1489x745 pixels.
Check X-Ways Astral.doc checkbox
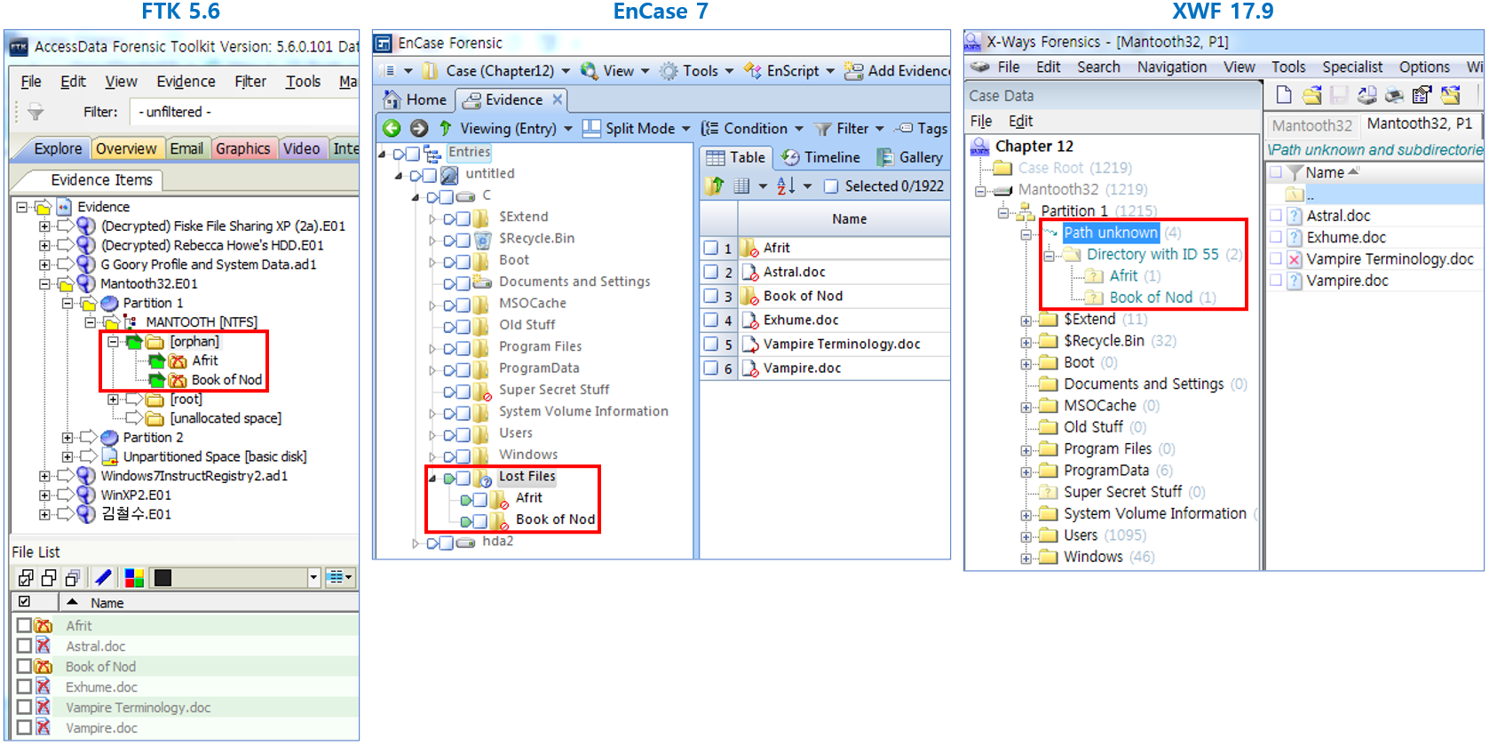pyautogui.click(x=1276, y=215)
